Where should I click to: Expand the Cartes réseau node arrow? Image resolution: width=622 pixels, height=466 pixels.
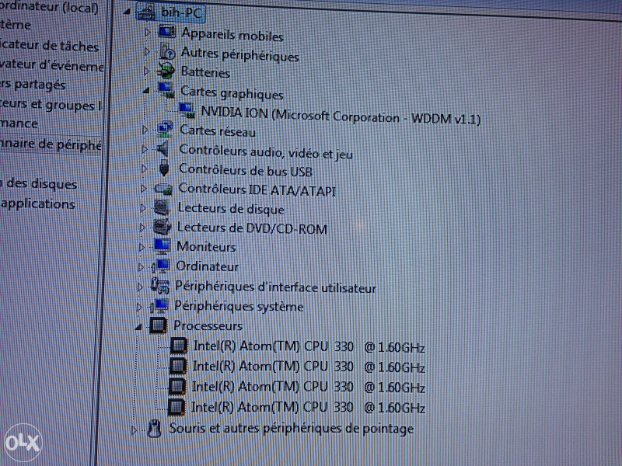coord(145,129)
